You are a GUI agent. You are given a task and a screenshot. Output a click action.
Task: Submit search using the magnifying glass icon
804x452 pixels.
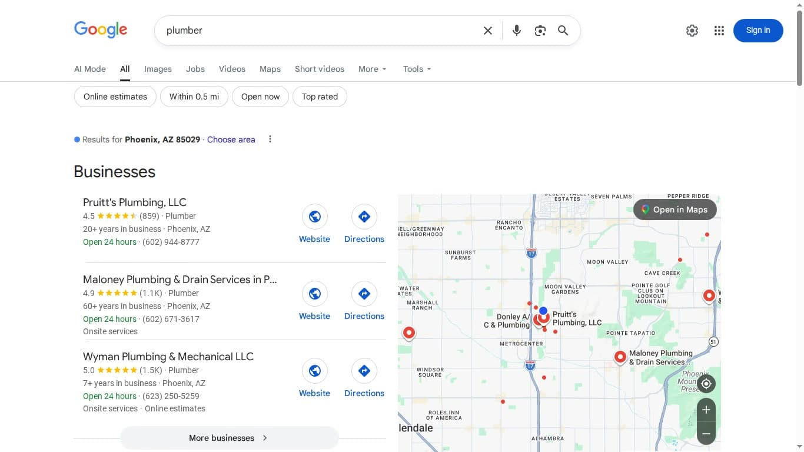point(563,31)
